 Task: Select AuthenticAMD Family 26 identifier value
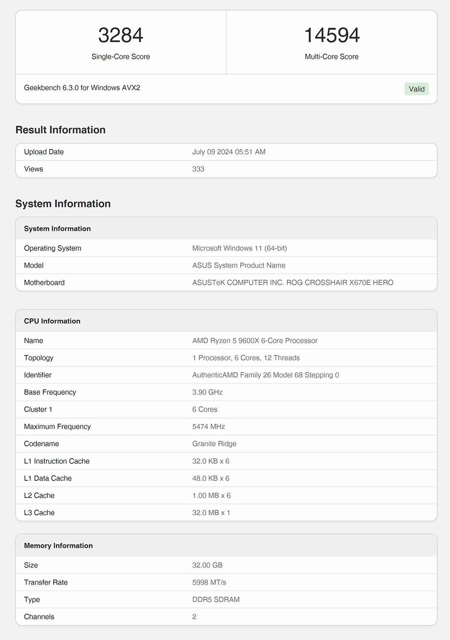[266, 375]
